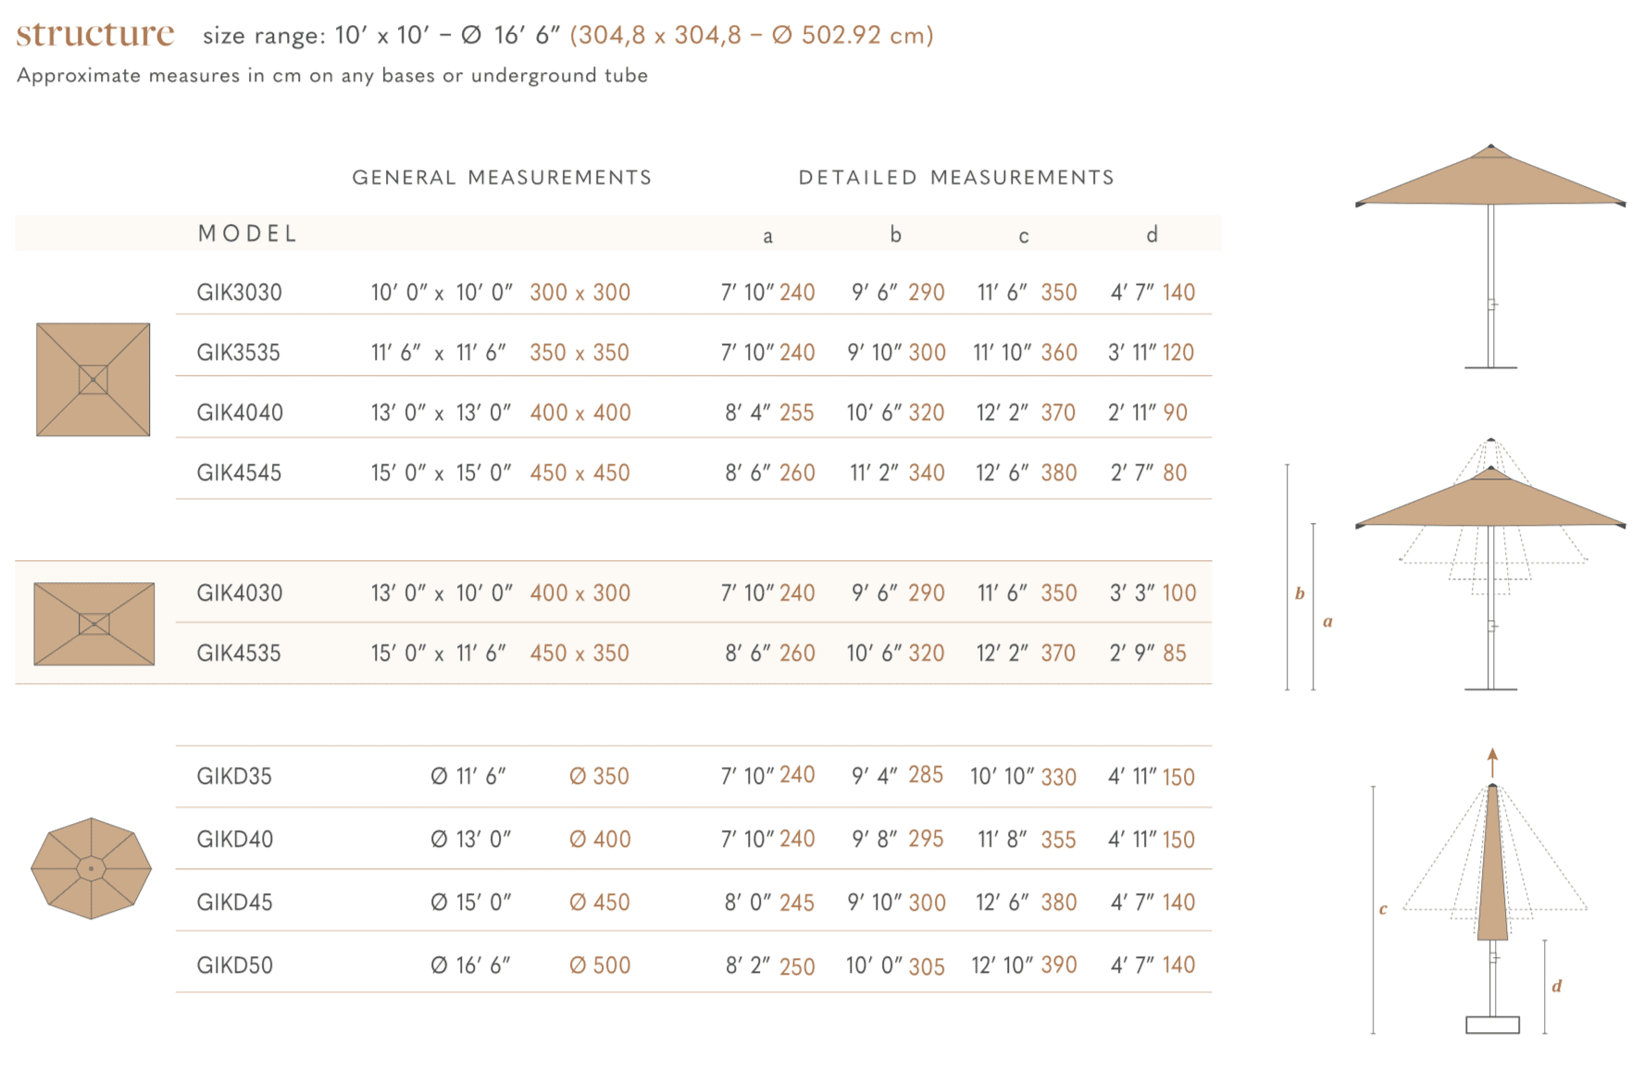
Task: Select the GIK4545 model row label
Action: coord(239,473)
